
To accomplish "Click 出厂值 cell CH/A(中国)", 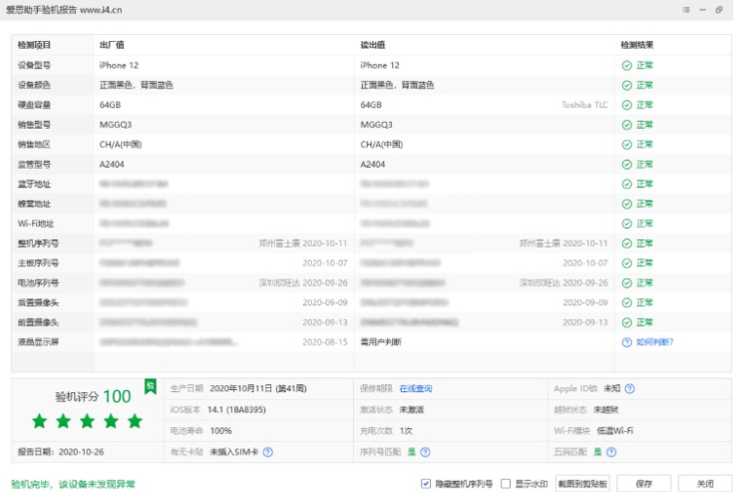I will click(121, 145).
